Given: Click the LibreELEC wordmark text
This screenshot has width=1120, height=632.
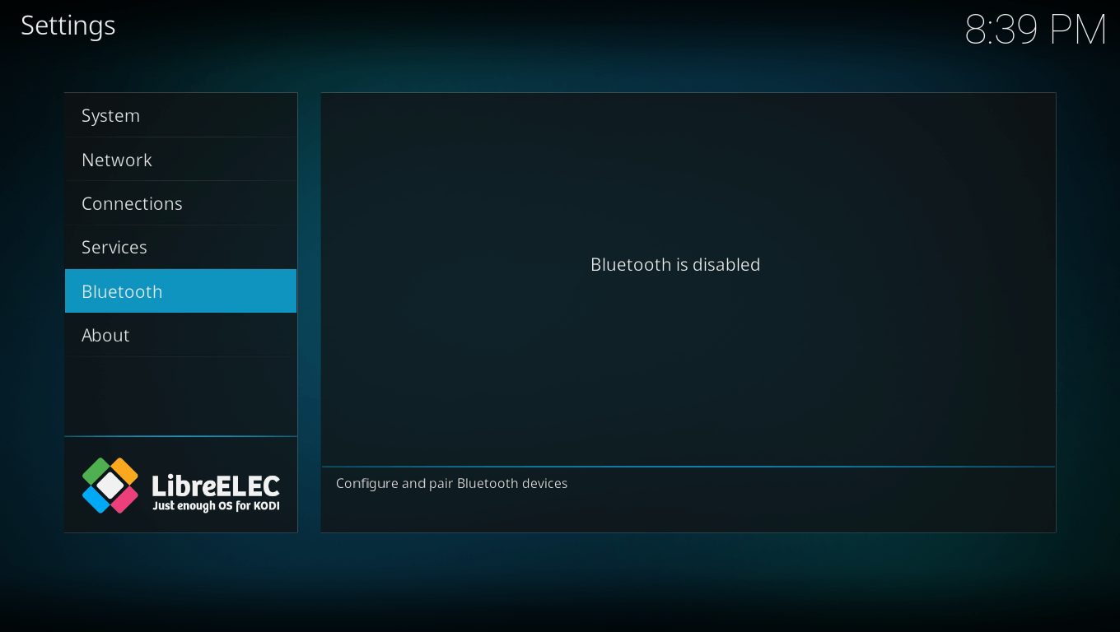Looking at the screenshot, I should pos(216,486).
